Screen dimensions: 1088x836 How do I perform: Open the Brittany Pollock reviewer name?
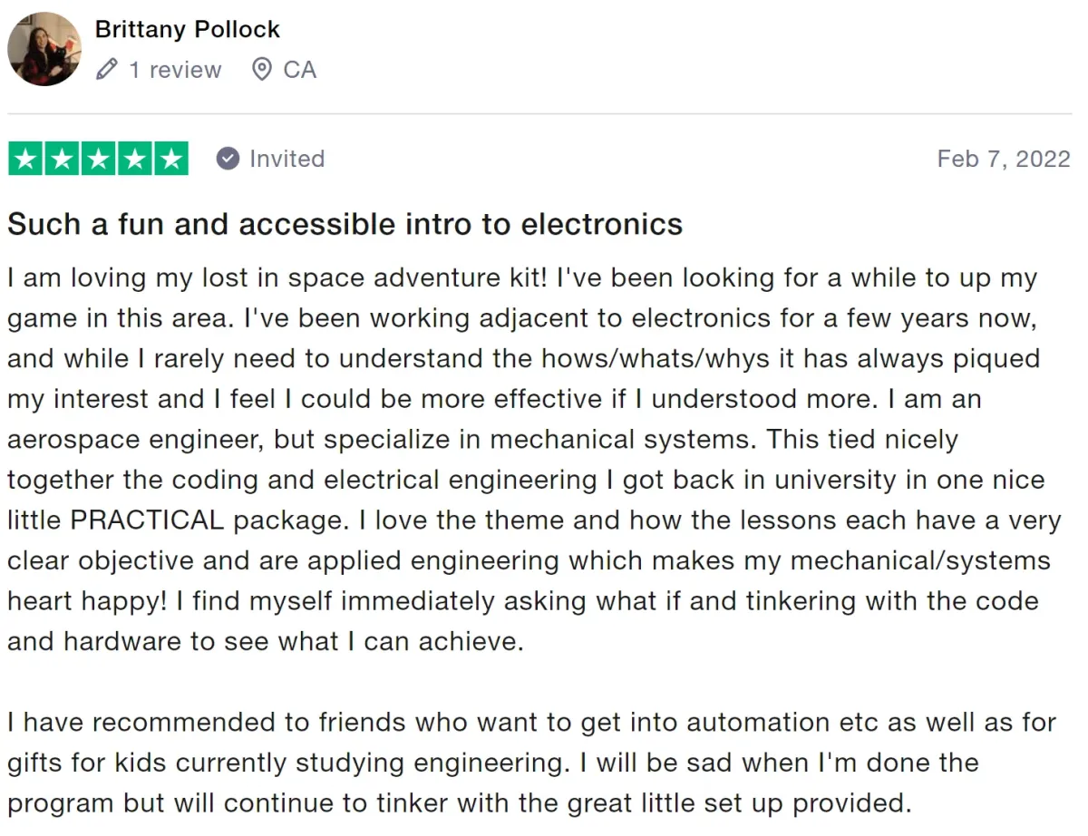point(187,29)
